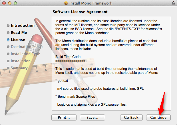Click the Destination Select step bullet
Screen dimensions: 177x125
pyautogui.click(x=8, y=47)
